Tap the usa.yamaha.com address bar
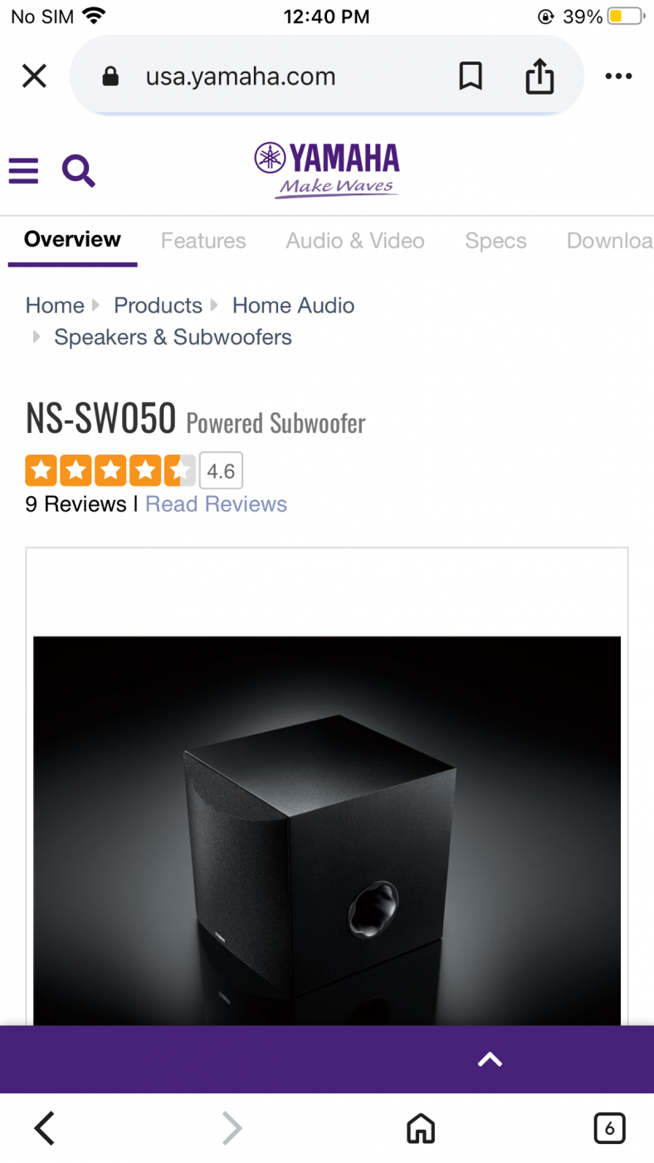 click(241, 76)
